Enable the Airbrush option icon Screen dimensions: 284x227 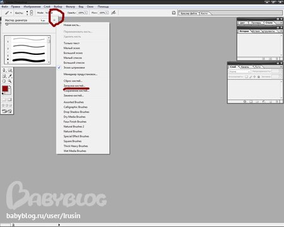tap(114, 13)
